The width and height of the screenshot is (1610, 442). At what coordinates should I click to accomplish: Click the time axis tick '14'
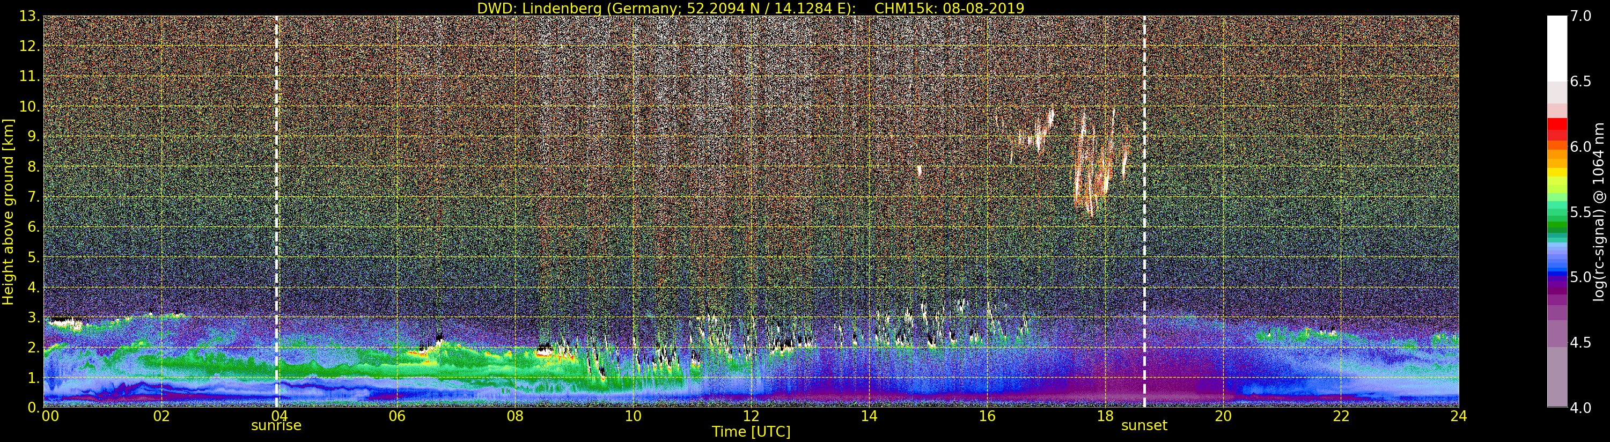[x=869, y=416]
